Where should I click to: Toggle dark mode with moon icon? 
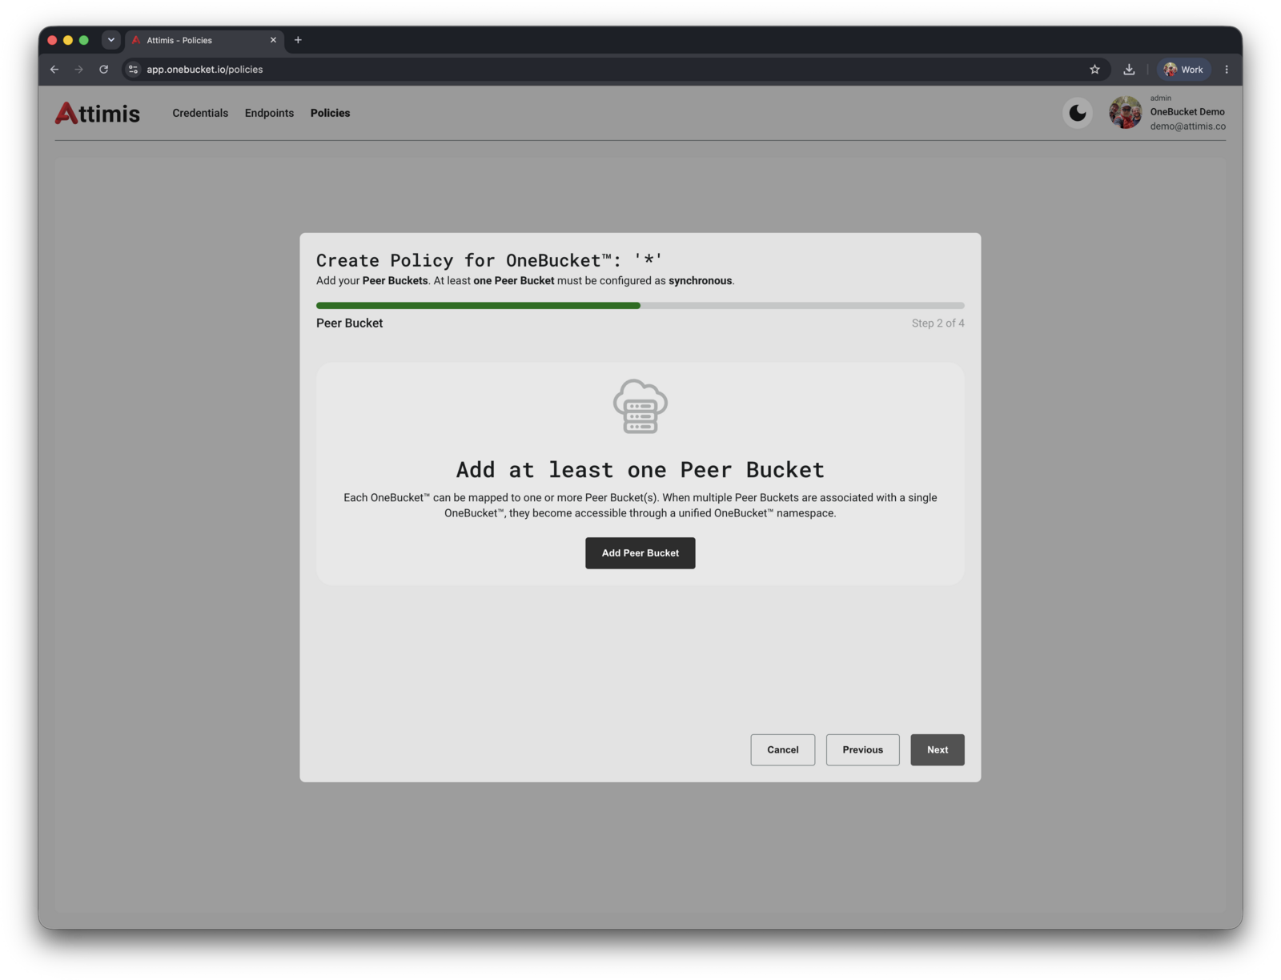pyautogui.click(x=1077, y=113)
